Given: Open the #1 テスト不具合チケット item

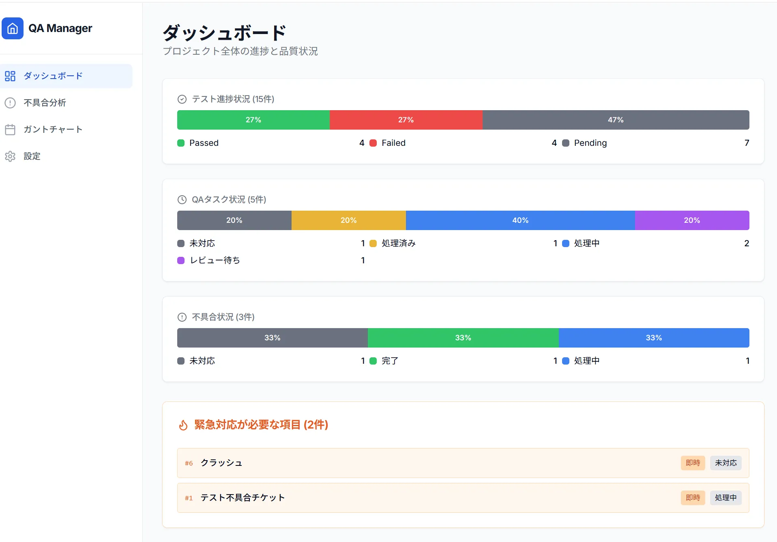Looking at the screenshot, I should tap(243, 498).
